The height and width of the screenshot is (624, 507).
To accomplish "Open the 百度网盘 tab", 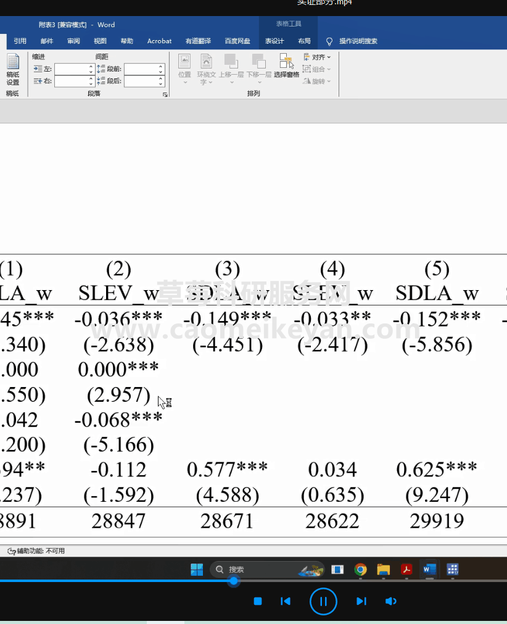I will pos(237,41).
